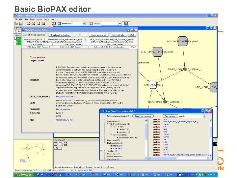Open the Plugins menu
The height and width of the screenshot is (178, 237).
pyautogui.click(x=46, y=19)
